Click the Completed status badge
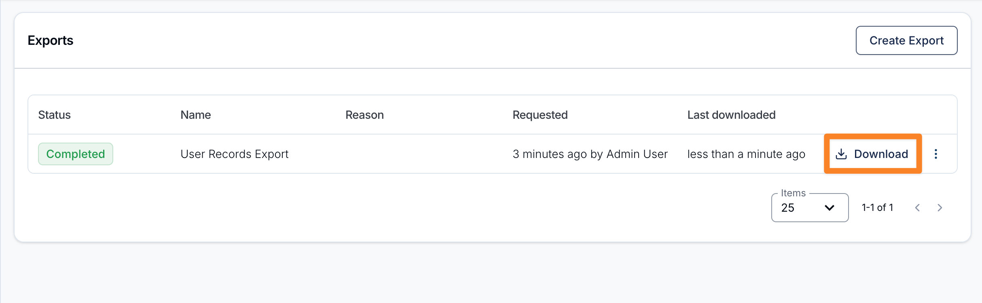Viewport: 982px width, 303px height. [x=76, y=154]
